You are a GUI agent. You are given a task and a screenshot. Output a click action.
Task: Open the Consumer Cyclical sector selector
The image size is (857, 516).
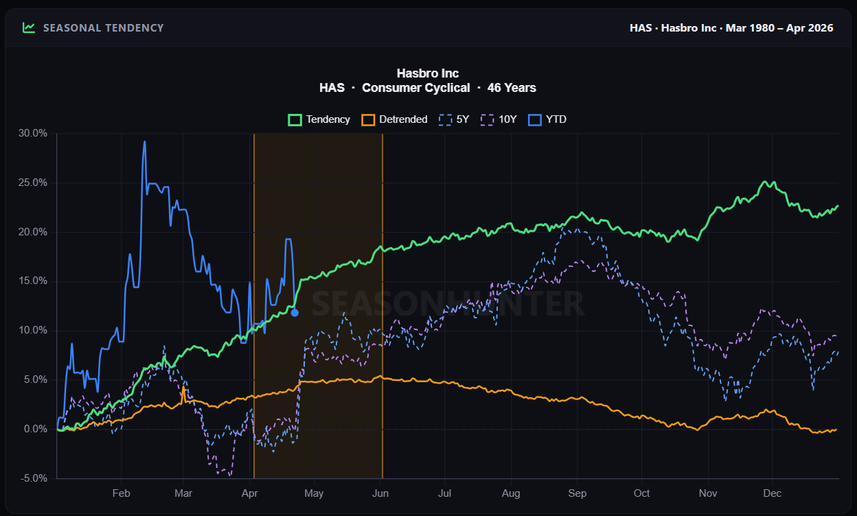415,87
